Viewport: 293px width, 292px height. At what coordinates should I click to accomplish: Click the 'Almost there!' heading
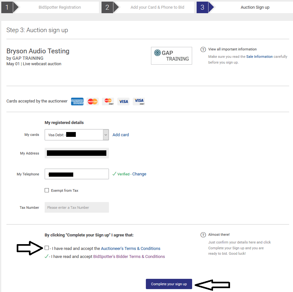click(x=219, y=234)
